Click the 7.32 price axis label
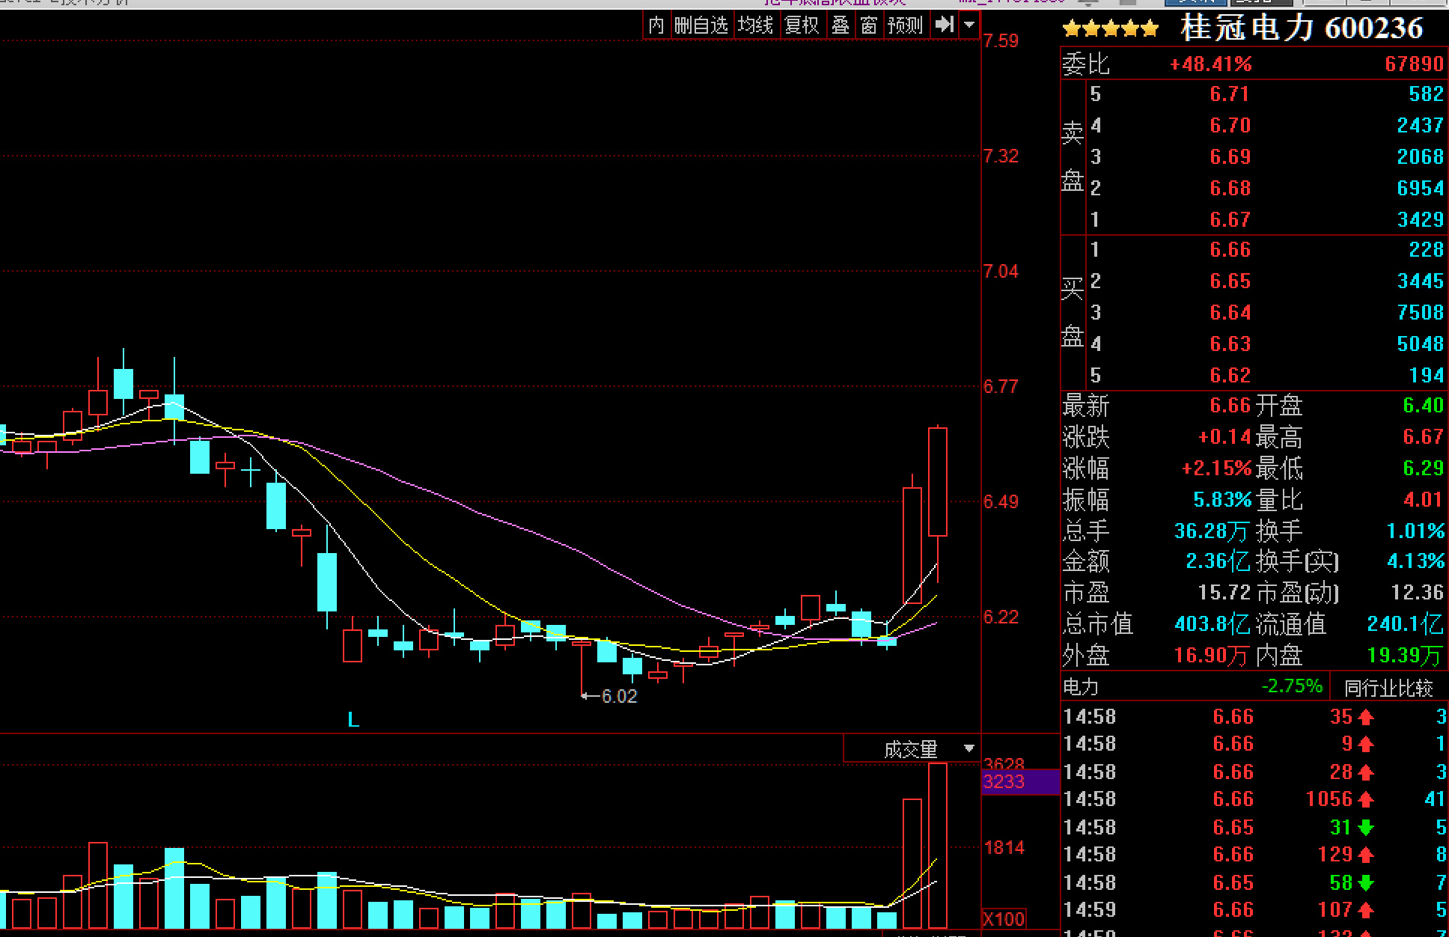Image resolution: width=1449 pixels, height=937 pixels. pyautogui.click(x=1001, y=156)
